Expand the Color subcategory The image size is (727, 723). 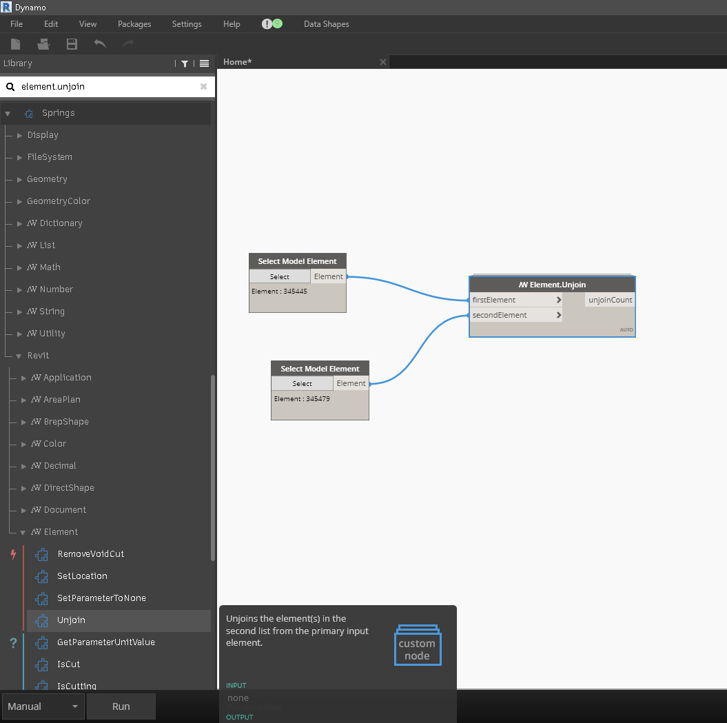(23, 445)
